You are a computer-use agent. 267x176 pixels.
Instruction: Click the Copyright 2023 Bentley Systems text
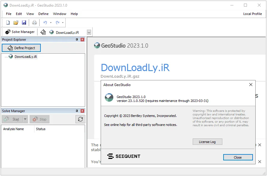point(141,116)
